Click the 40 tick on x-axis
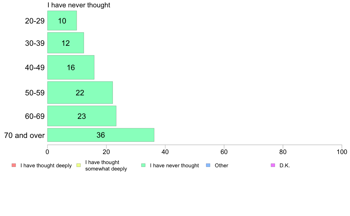The height and width of the screenshot is (216, 350). tap(165, 152)
